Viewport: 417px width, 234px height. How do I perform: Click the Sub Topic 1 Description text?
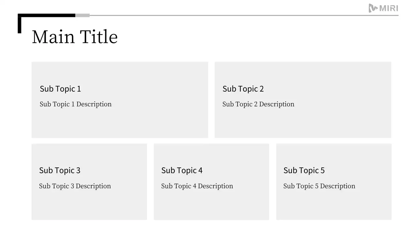point(76,104)
